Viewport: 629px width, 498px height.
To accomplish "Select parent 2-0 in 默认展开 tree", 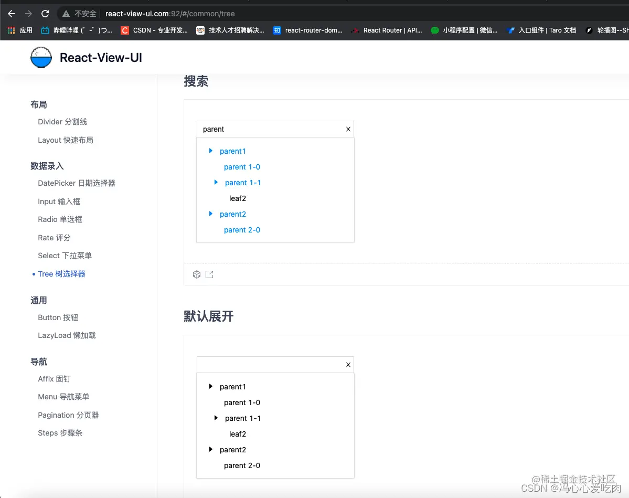I will (x=242, y=465).
